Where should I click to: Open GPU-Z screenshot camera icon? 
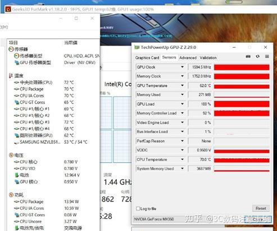[x=248, y=56]
